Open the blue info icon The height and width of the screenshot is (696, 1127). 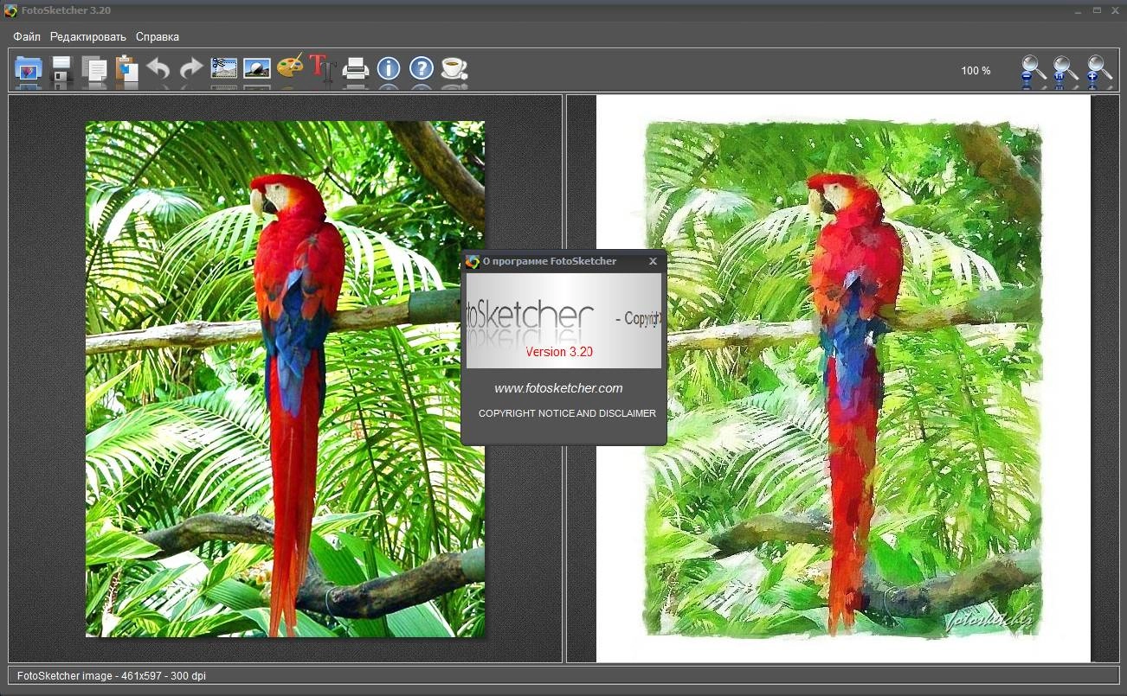tap(389, 68)
